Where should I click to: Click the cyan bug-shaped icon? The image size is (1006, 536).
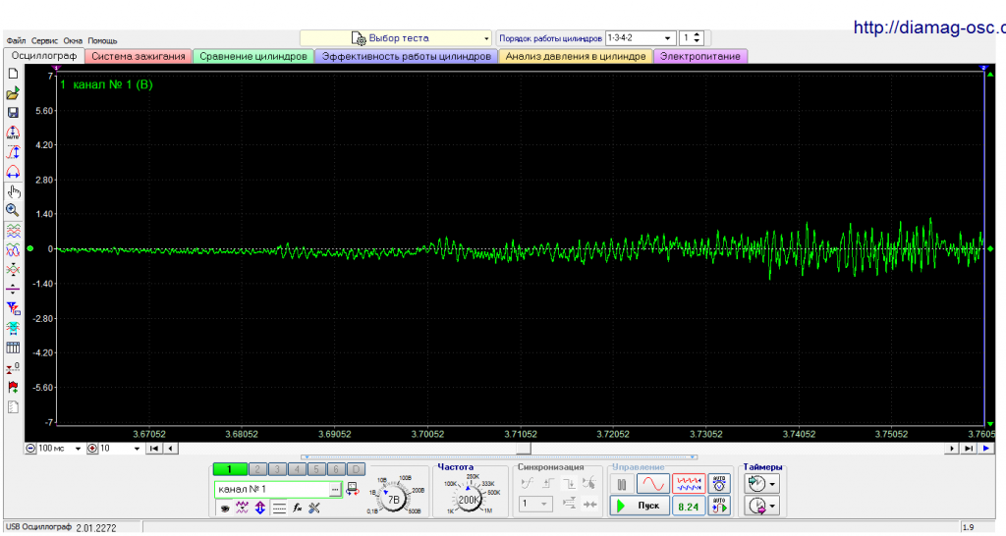[13, 328]
